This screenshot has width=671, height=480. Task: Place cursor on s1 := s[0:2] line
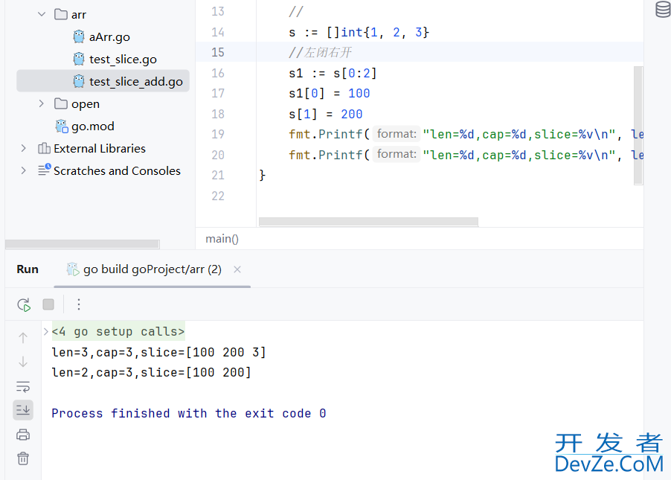tap(333, 73)
